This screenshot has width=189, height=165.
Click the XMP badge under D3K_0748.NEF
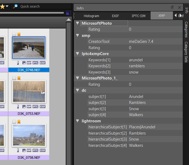pos(29,63)
